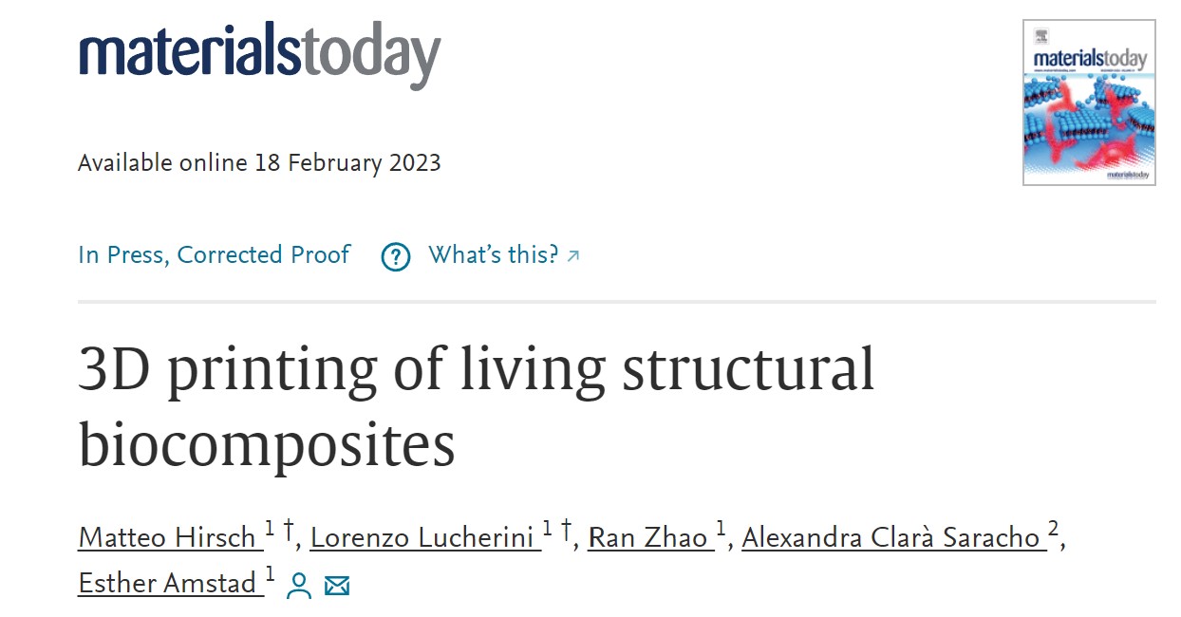
Task: Click the materialstoday logo
Action: click(x=260, y=51)
